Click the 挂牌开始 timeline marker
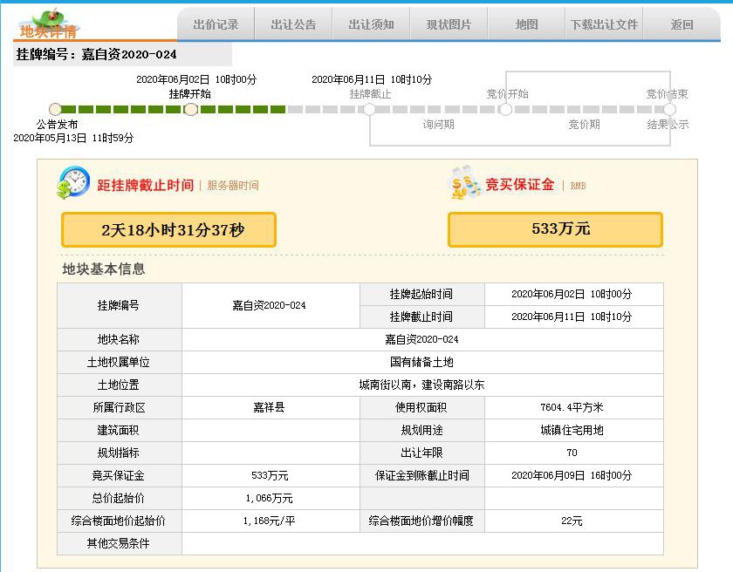Viewport: 733px width, 572px height. [190, 109]
